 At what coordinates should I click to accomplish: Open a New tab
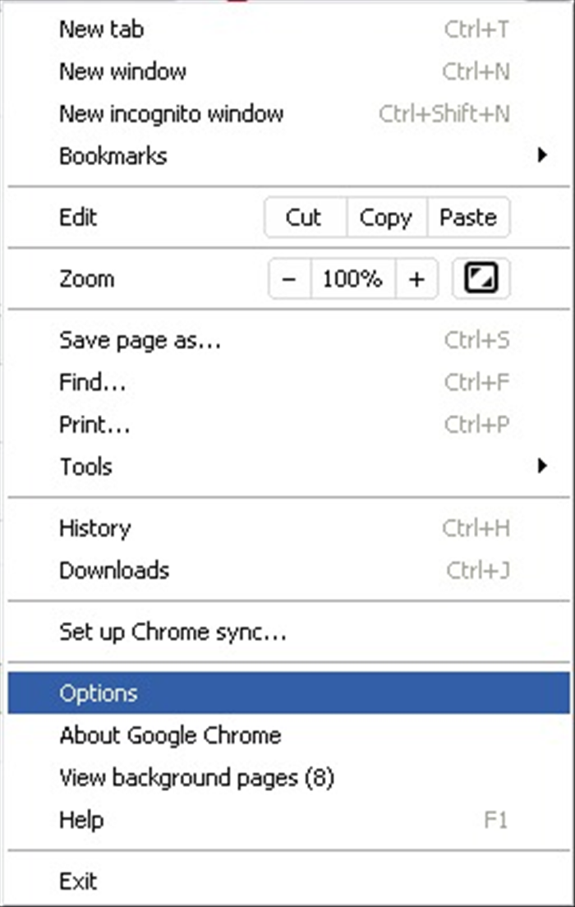288,29
